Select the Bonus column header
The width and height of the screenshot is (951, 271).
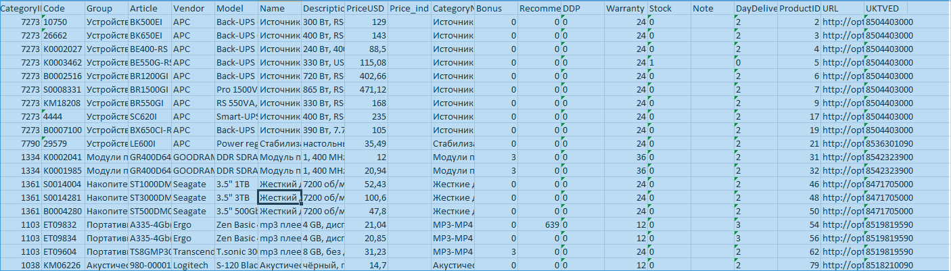click(x=496, y=9)
